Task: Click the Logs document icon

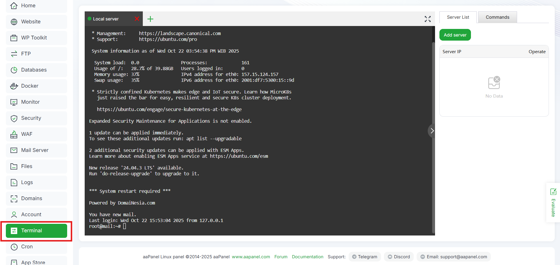Action: [14, 182]
